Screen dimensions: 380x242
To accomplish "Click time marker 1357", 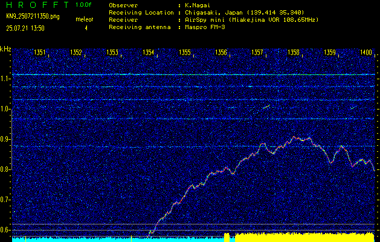I will (257, 52).
